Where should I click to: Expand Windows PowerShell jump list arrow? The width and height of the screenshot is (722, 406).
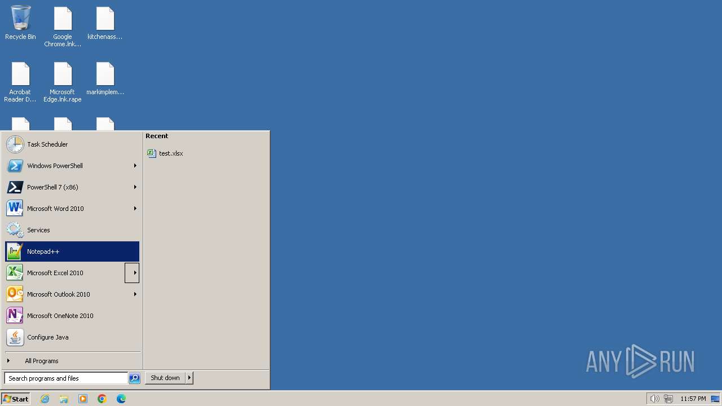(135, 166)
